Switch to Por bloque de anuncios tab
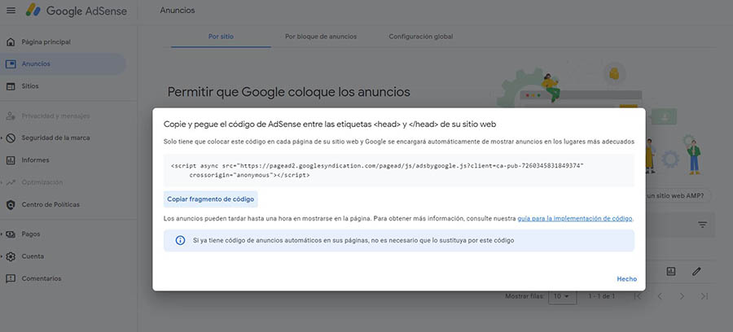This screenshot has width=733, height=332. (x=320, y=37)
